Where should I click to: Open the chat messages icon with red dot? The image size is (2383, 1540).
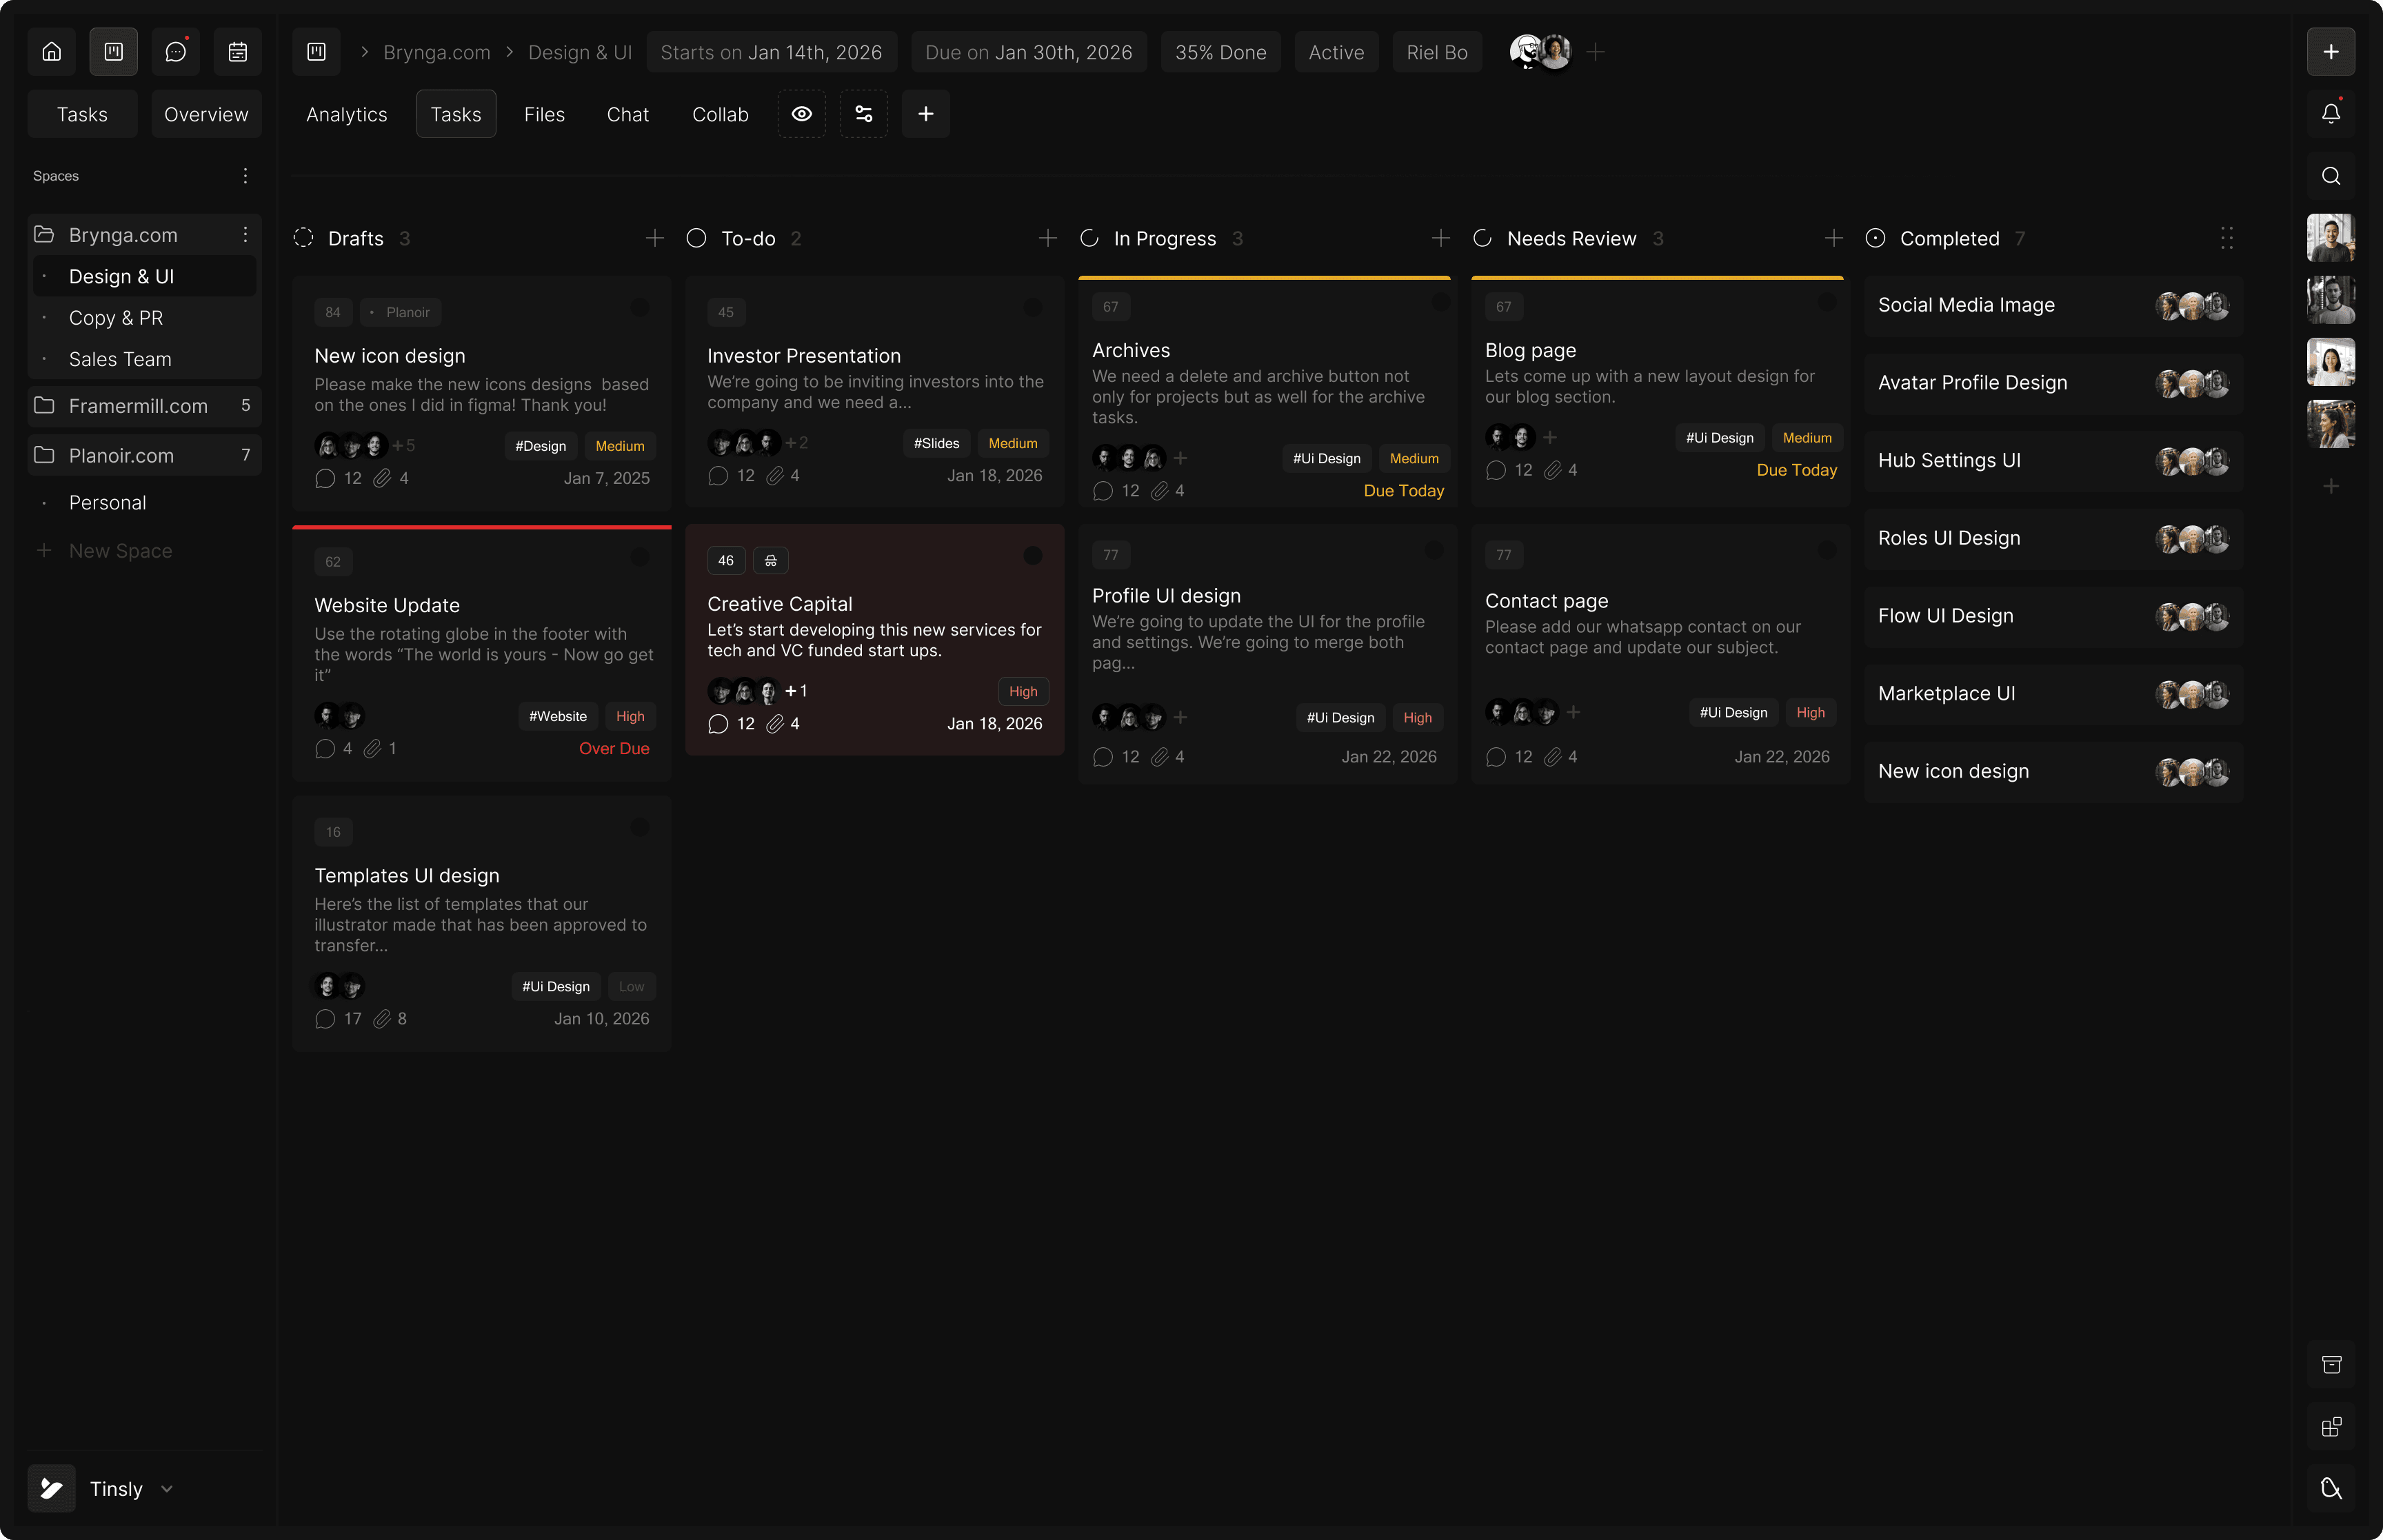click(176, 52)
